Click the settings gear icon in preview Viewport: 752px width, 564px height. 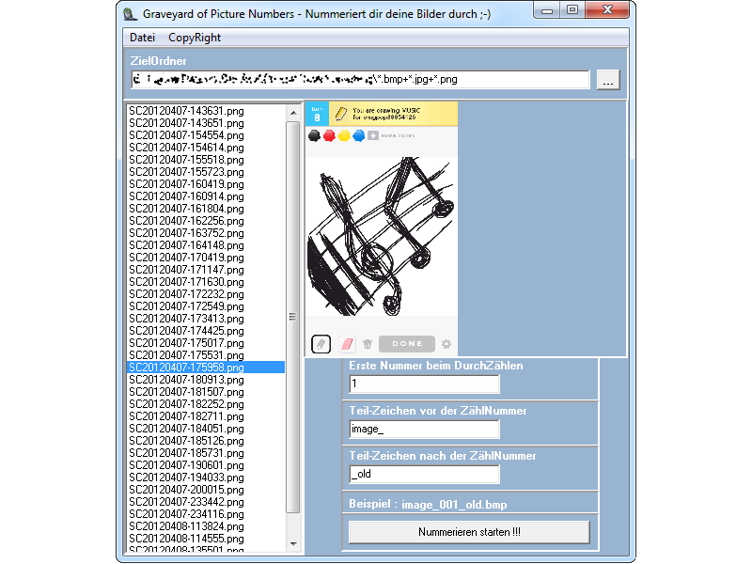tap(446, 344)
